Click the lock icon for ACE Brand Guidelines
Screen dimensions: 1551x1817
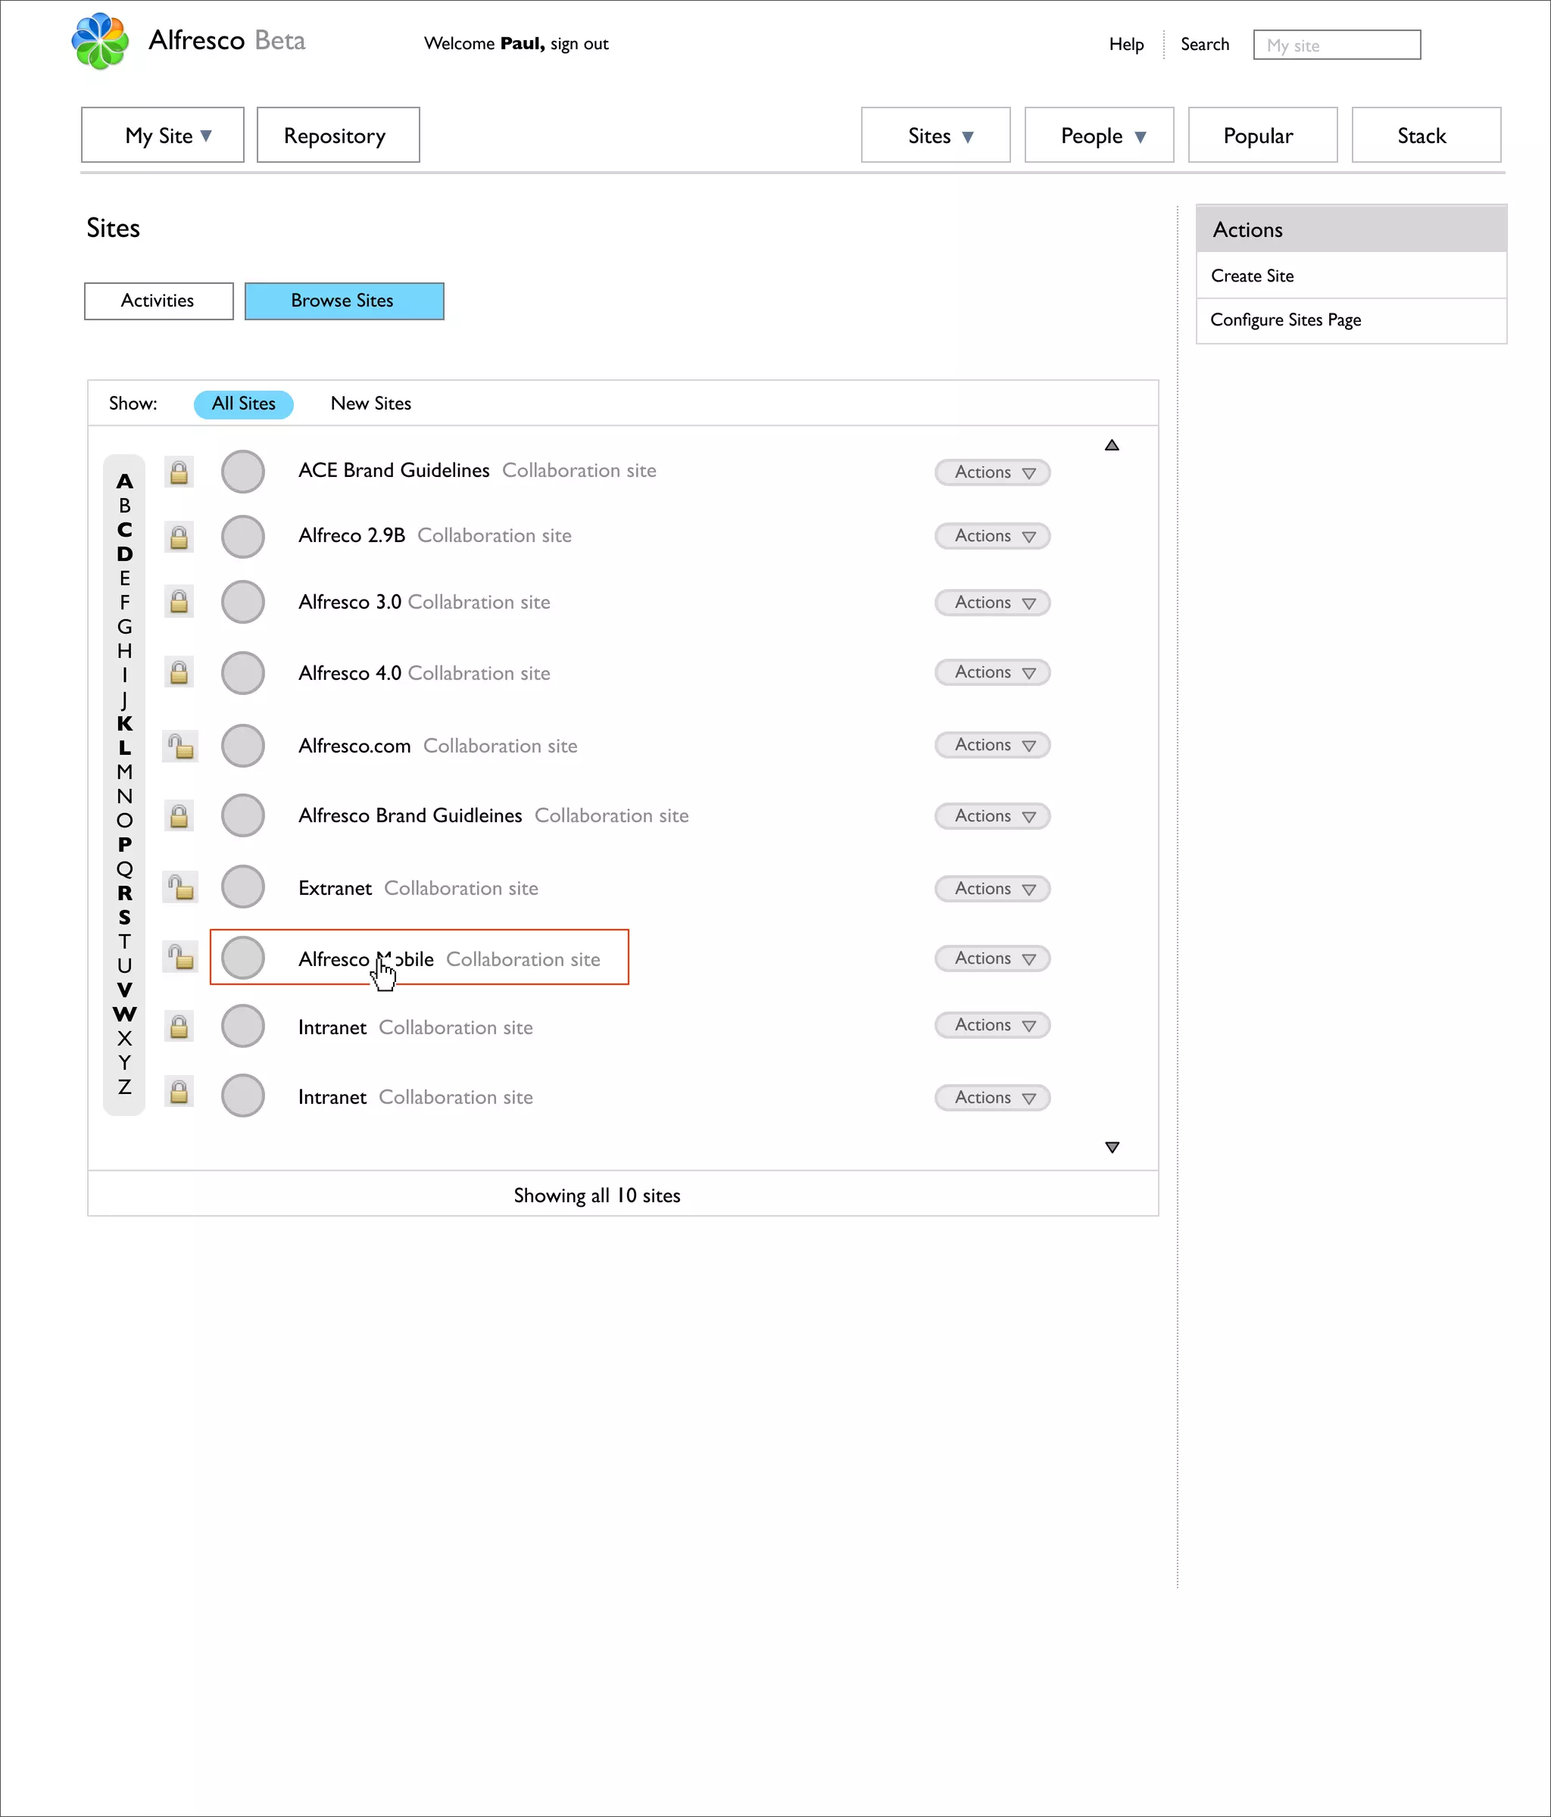click(179, 472)
